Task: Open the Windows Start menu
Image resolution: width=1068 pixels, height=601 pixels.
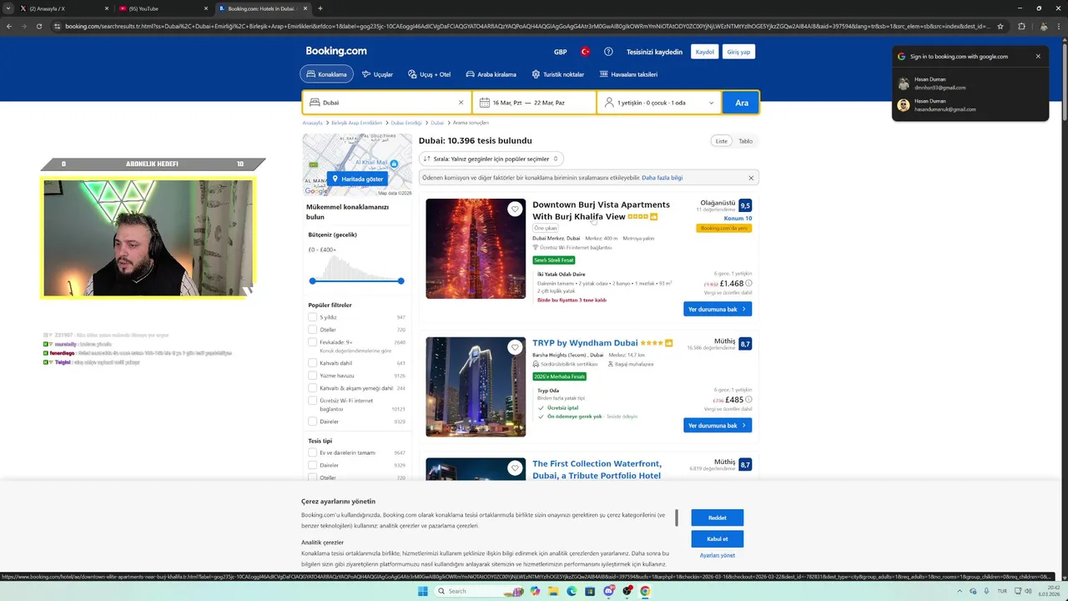Action: pos(422,591)
